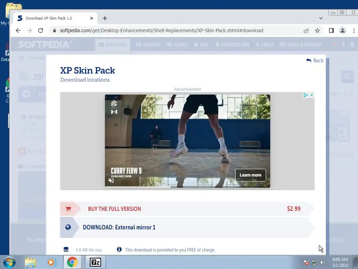Click the padlock site info icon
This screenshot has height=269, width=358.
[54, 30]
